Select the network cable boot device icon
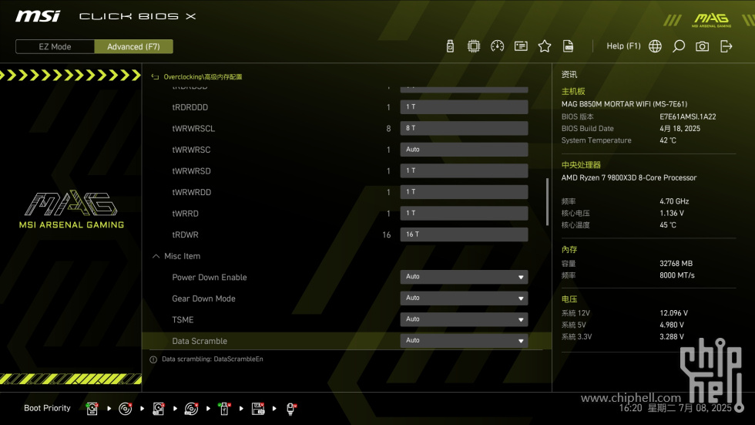The width and height of the screenshot is (755, 425). (291, 409)
